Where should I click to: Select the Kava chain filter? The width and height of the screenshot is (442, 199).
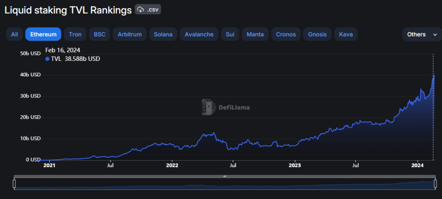[346, 34]
